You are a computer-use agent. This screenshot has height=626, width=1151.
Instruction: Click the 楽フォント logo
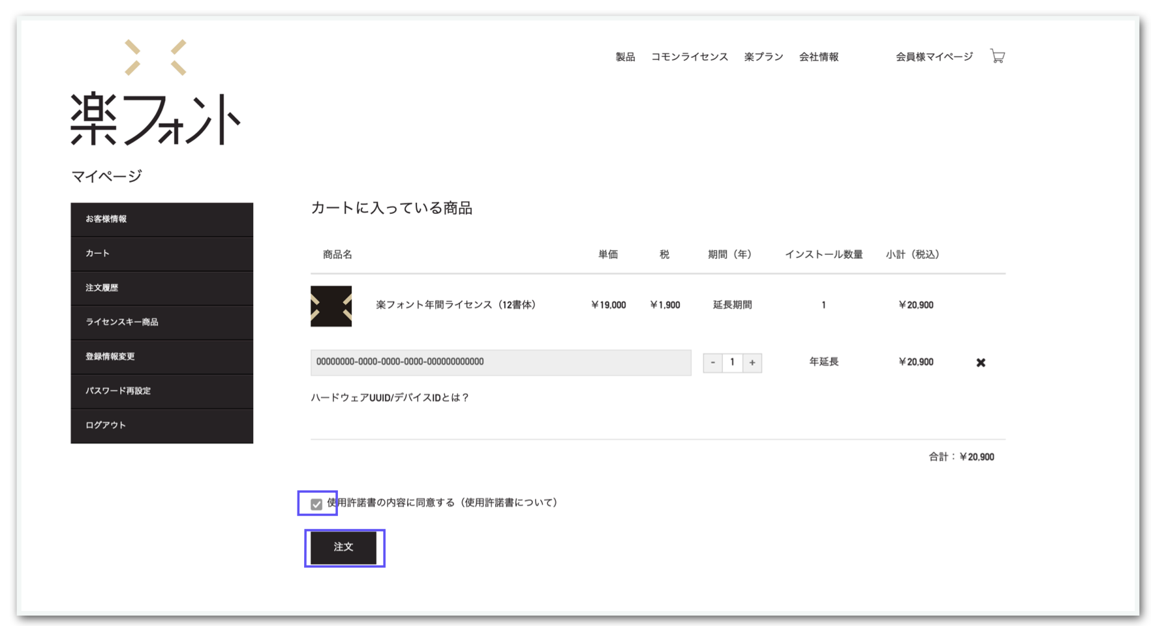[x=155, y=93]
